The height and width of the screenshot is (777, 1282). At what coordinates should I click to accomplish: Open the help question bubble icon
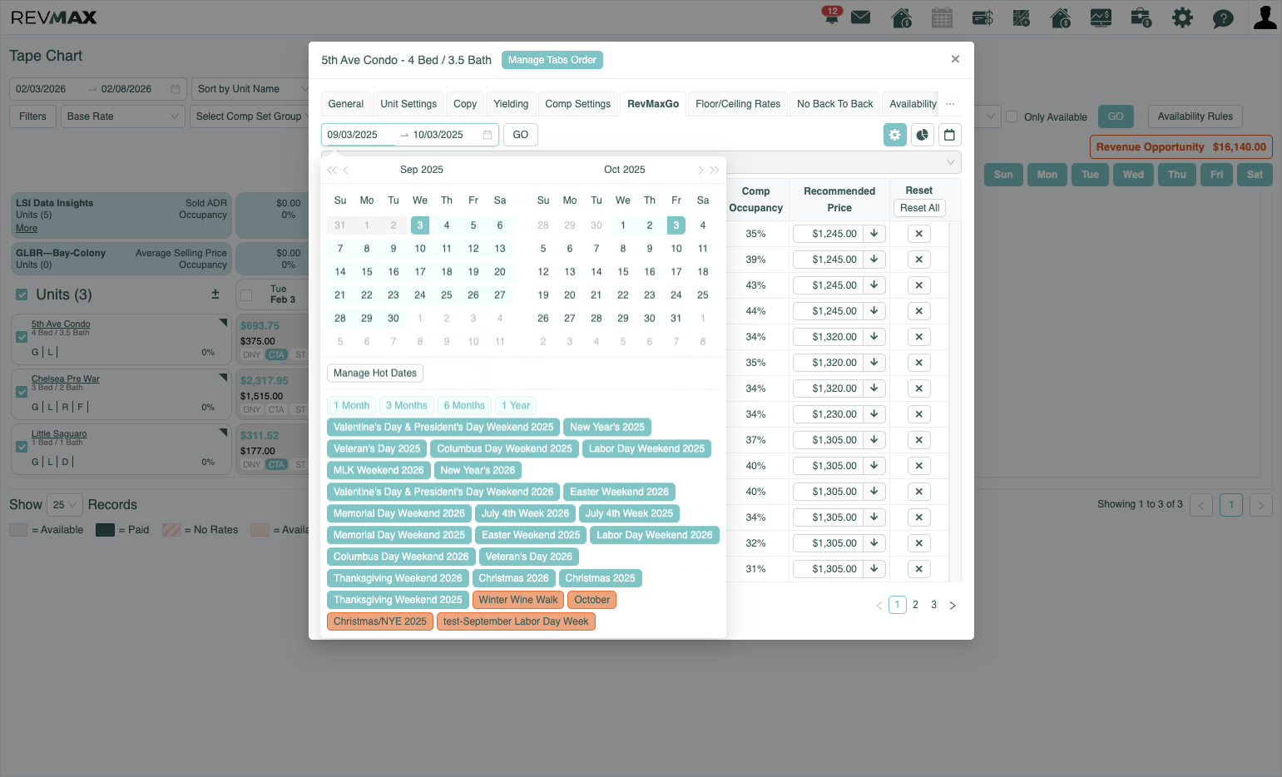(x=1223, y=17)
